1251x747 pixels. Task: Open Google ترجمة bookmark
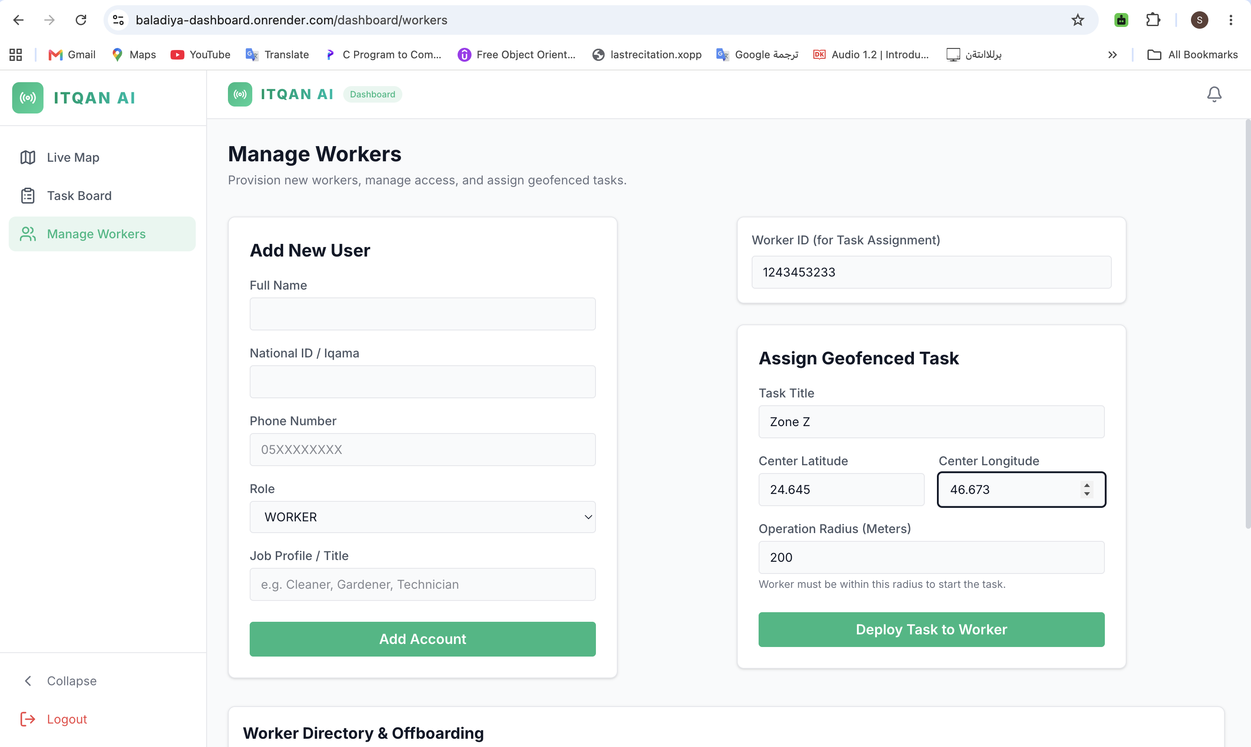pos(757,54)
